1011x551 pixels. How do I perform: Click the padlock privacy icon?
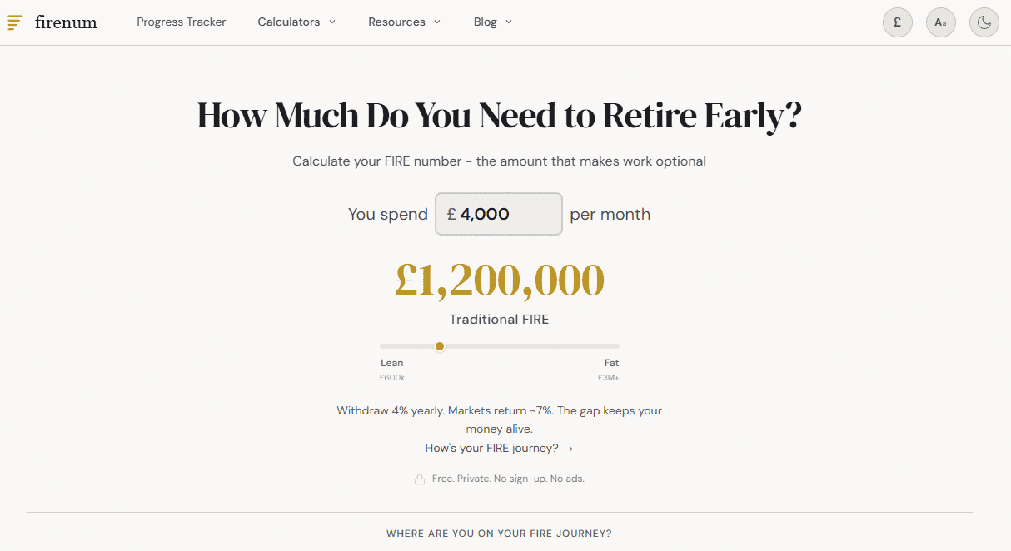point(420,479)
